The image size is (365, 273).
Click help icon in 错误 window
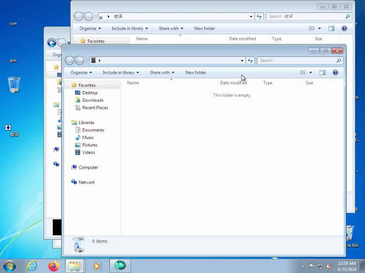pos(344,28)
